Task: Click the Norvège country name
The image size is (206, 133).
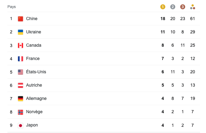Action: [34, 112]
